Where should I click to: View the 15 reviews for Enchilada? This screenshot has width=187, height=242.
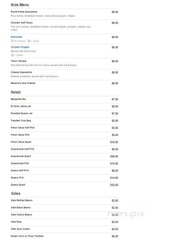[x=20, y=41]
